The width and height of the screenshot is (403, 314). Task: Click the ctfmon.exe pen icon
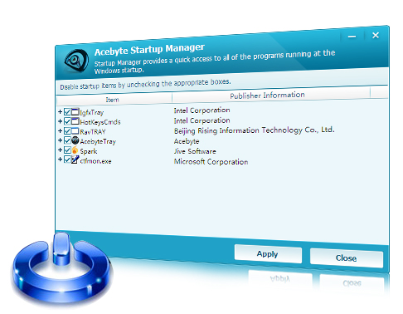click(75, 159)
